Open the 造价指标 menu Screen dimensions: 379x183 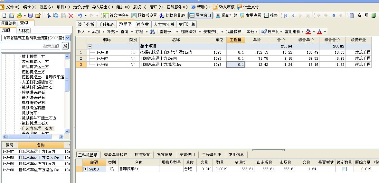[81, 7]
